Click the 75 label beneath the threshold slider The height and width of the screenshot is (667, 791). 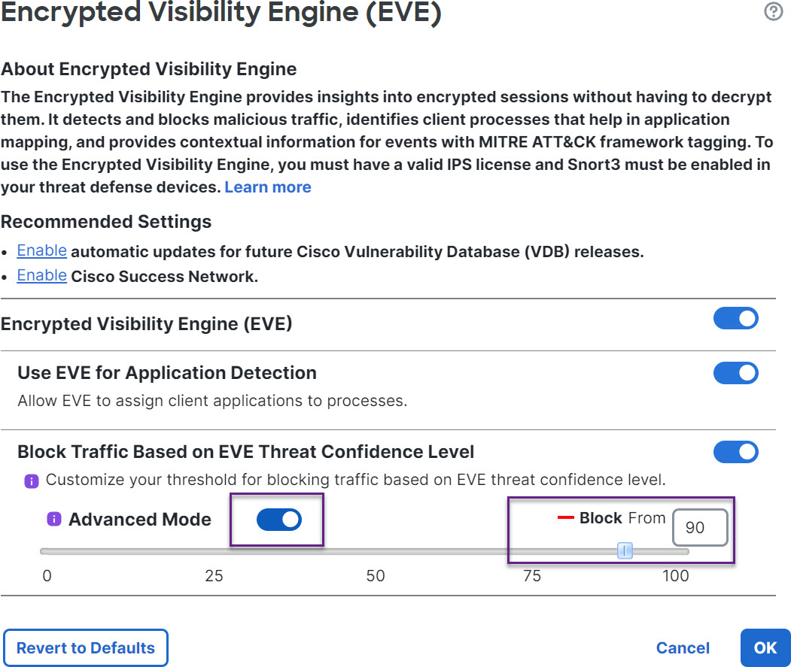531,576
